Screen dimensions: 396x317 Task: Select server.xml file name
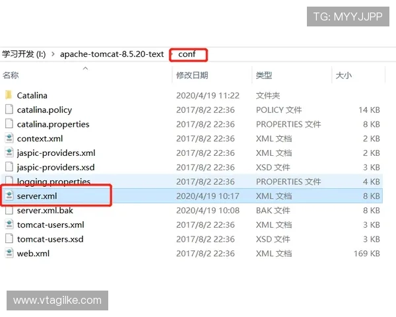[x=37, y=196]
